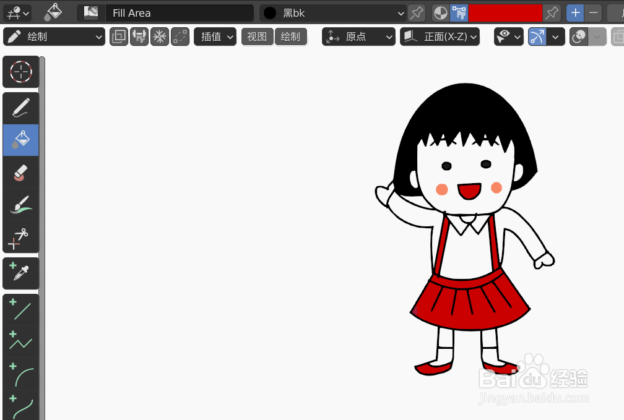The height and width of the screenshot is (420, 624).
Task: Select the Fill bucket tool in the left toolbar
Action: pos(20,140)
